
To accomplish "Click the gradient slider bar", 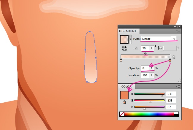I will tap(145, 56).
